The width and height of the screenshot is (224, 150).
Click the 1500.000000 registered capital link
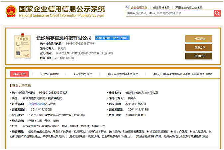click(x=37, y=104)
